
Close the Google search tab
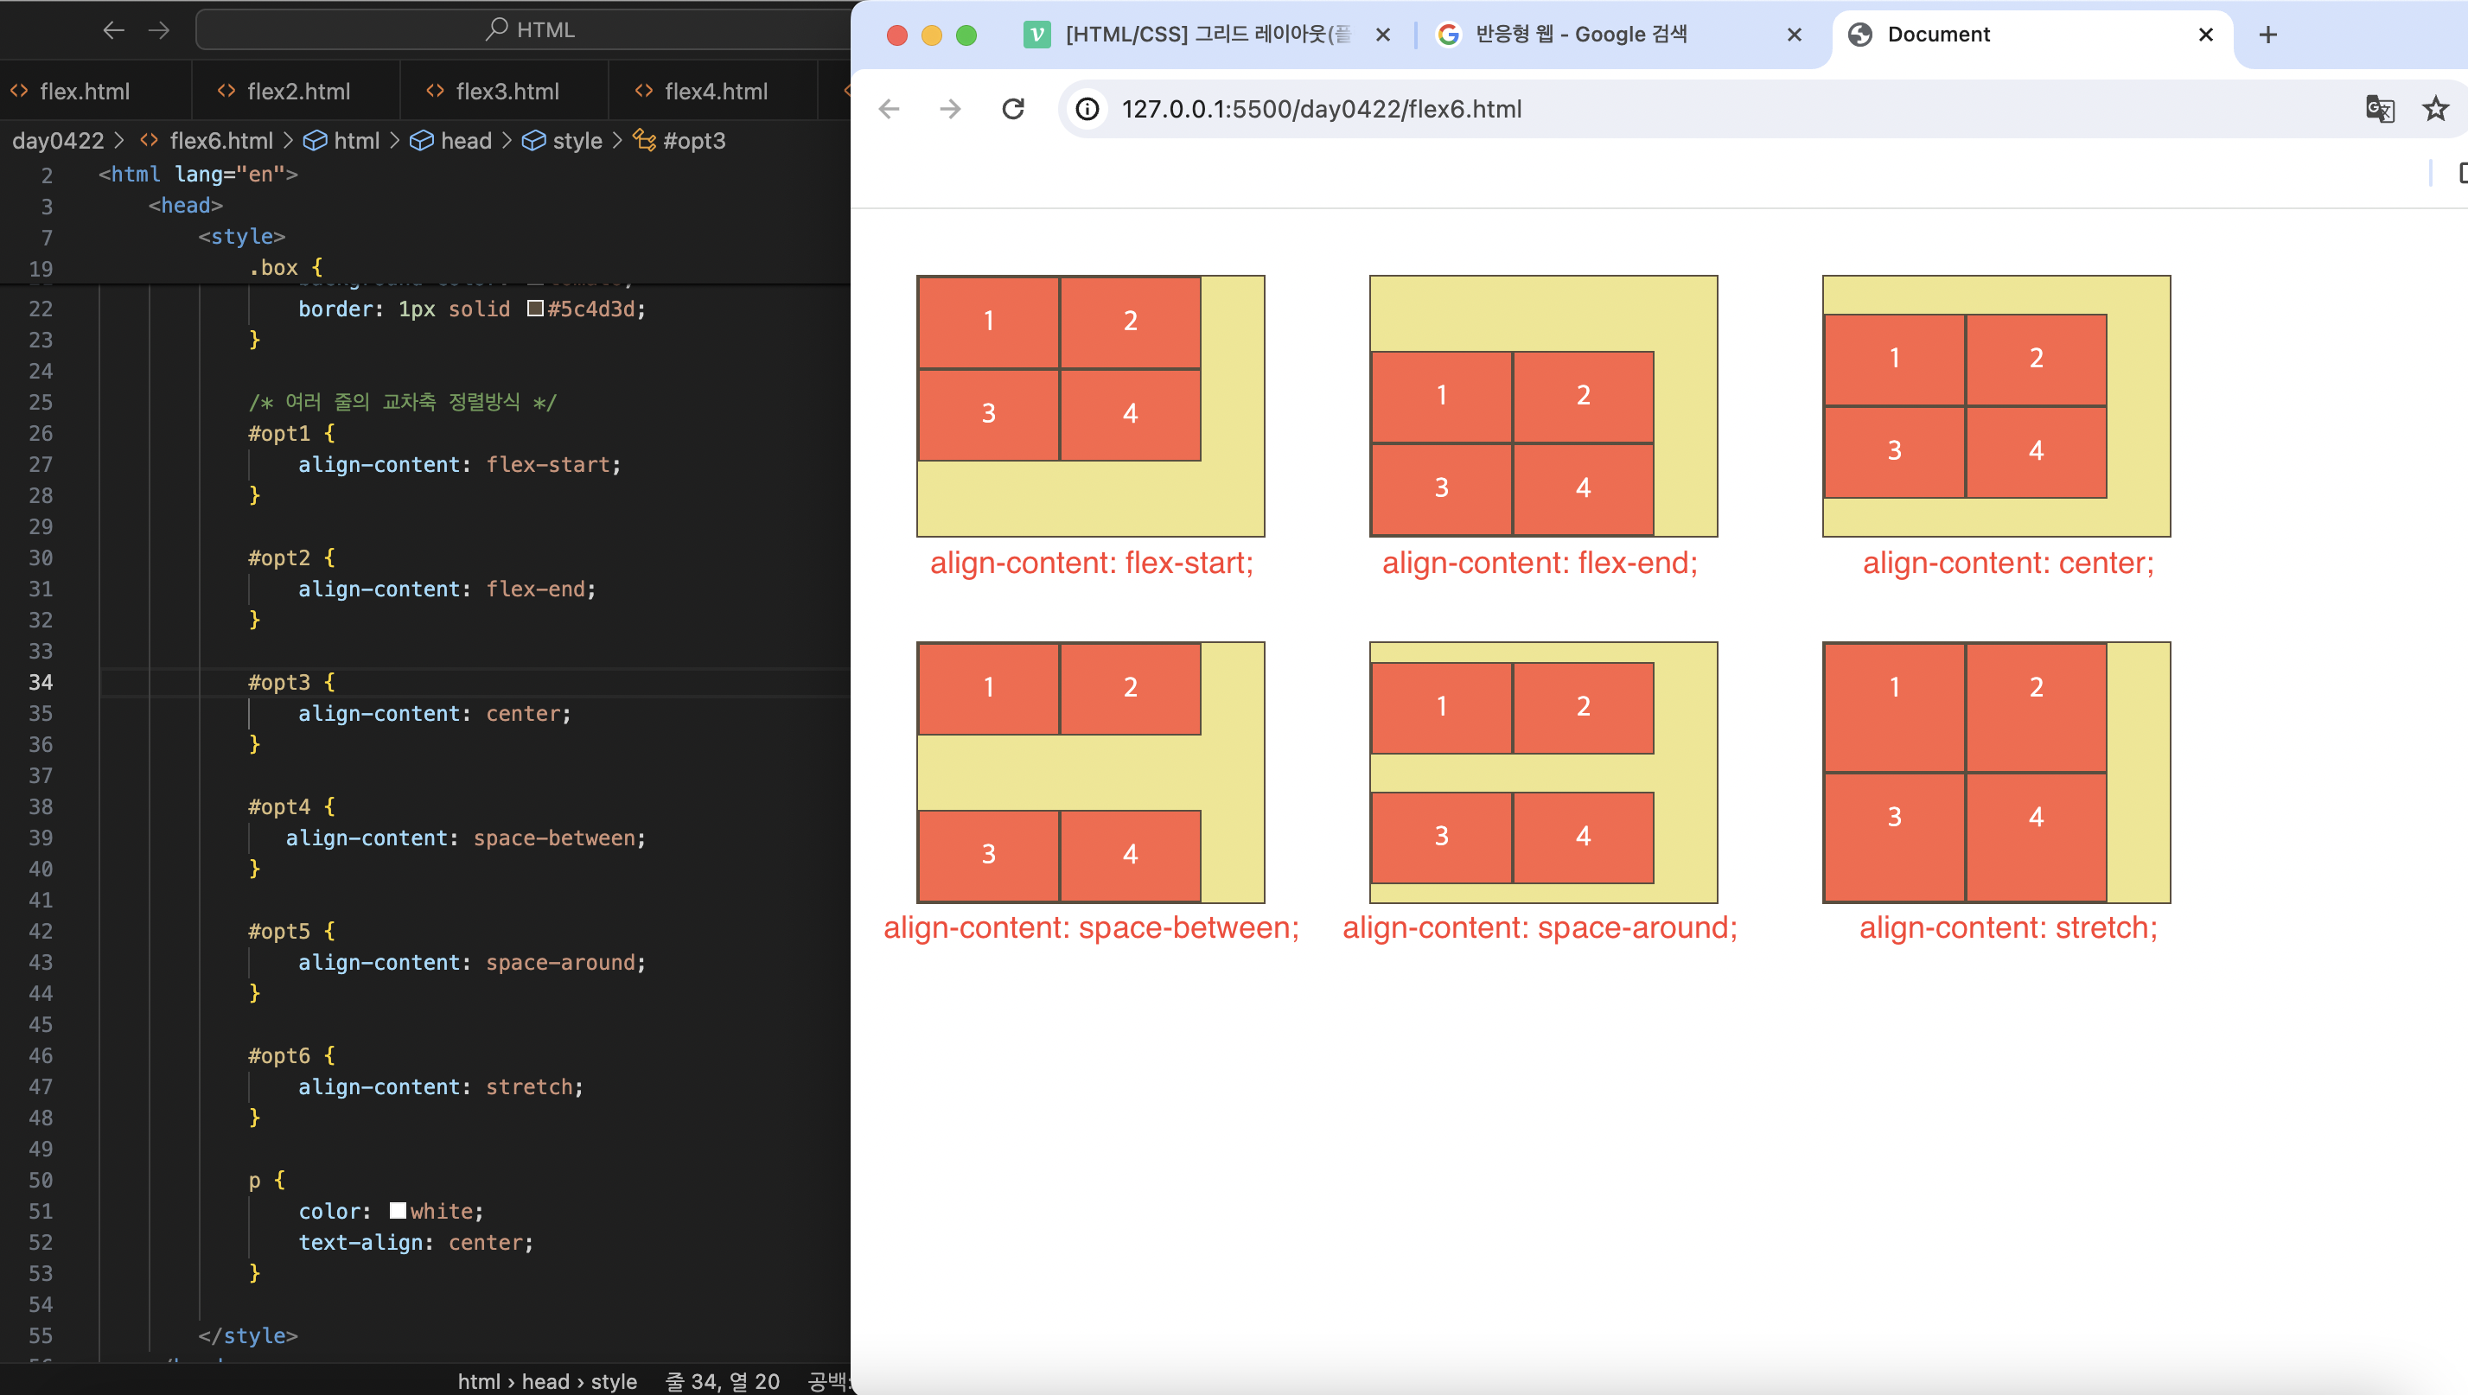click(x=1794, y=35)
